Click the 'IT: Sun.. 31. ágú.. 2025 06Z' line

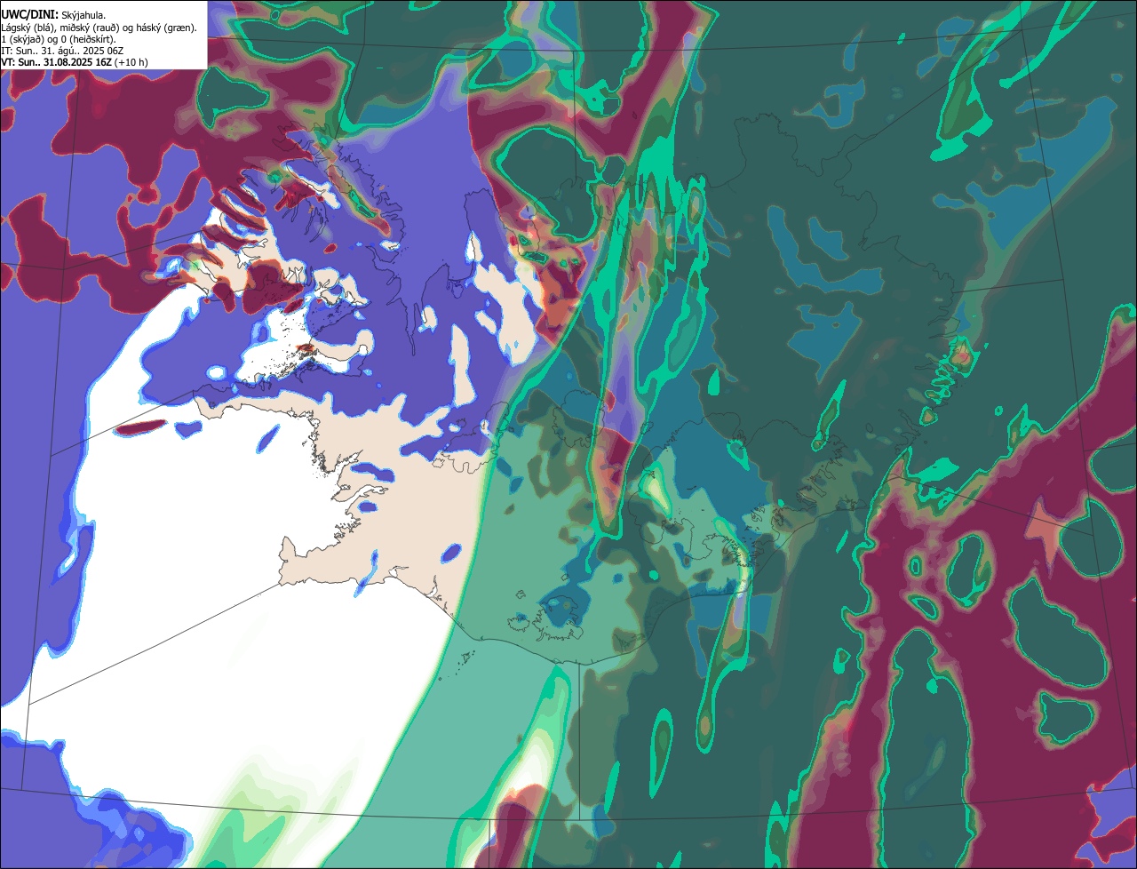click(62, 51)
